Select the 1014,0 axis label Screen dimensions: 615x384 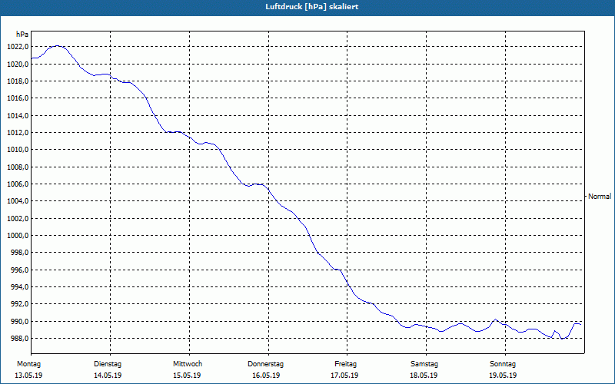point(18,116)
